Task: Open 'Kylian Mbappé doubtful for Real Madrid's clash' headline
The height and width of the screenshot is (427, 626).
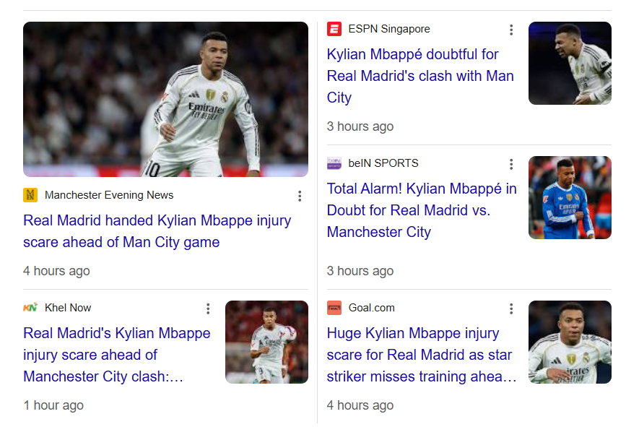Action: [x=420, y=76]
